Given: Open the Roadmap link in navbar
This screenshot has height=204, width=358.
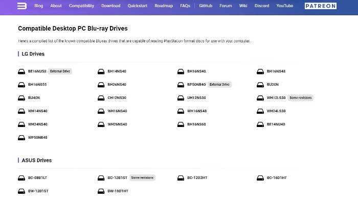Looking at the screenshot, I should 164,6.
